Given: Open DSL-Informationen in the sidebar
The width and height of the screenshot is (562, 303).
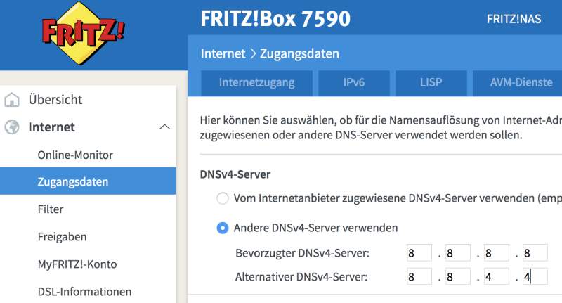Looking at the screenshot, I should tap(84, 292).
